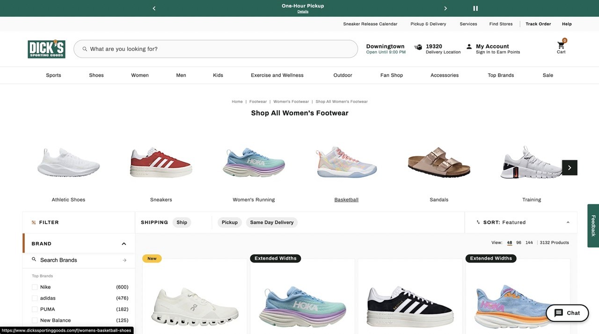Open the Chat bubble widget
Screen dimensions: 599x334
[x=567, y=313]
